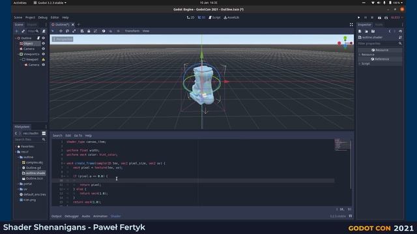Open the Debug menu
This screenshot has width=417, height=234.
tap(42, 18)
